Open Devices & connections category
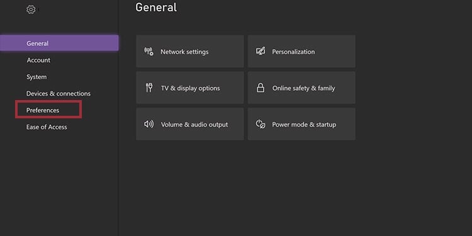Image resolution: width=472 pixels, height=236 pixels. click(x=59, y=94)
